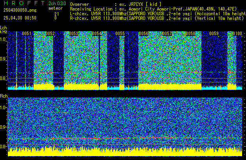Click time marker 0059
This screenshot has width=246, height=160.
[214, 34]
